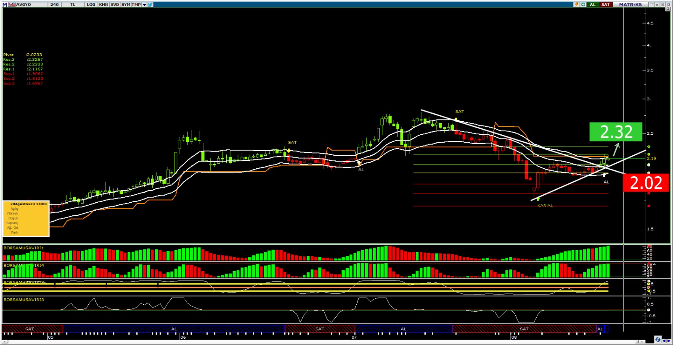The image size is (673, 345).
Task: Click the Twitter bird share icon
Action: 150,5
